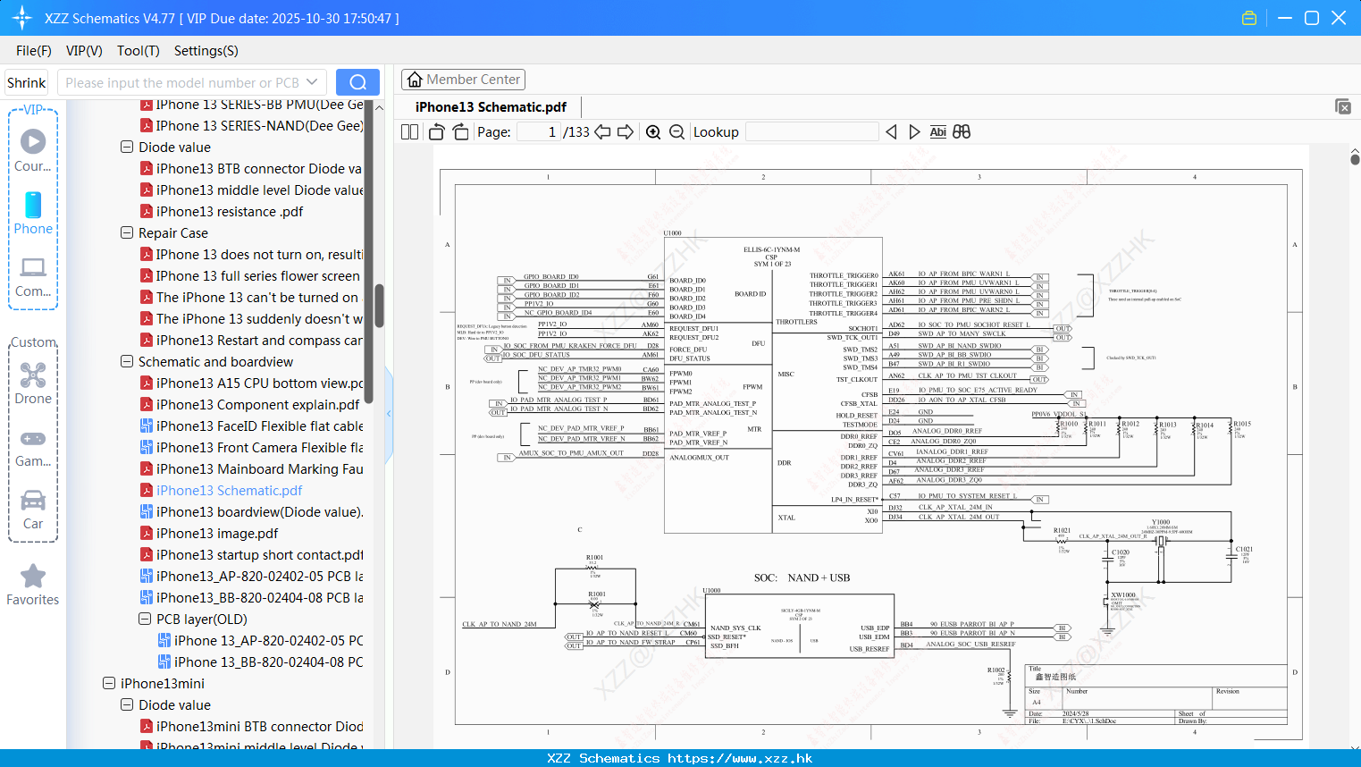Open iPhone13 image.pdf

pos(209,533)
